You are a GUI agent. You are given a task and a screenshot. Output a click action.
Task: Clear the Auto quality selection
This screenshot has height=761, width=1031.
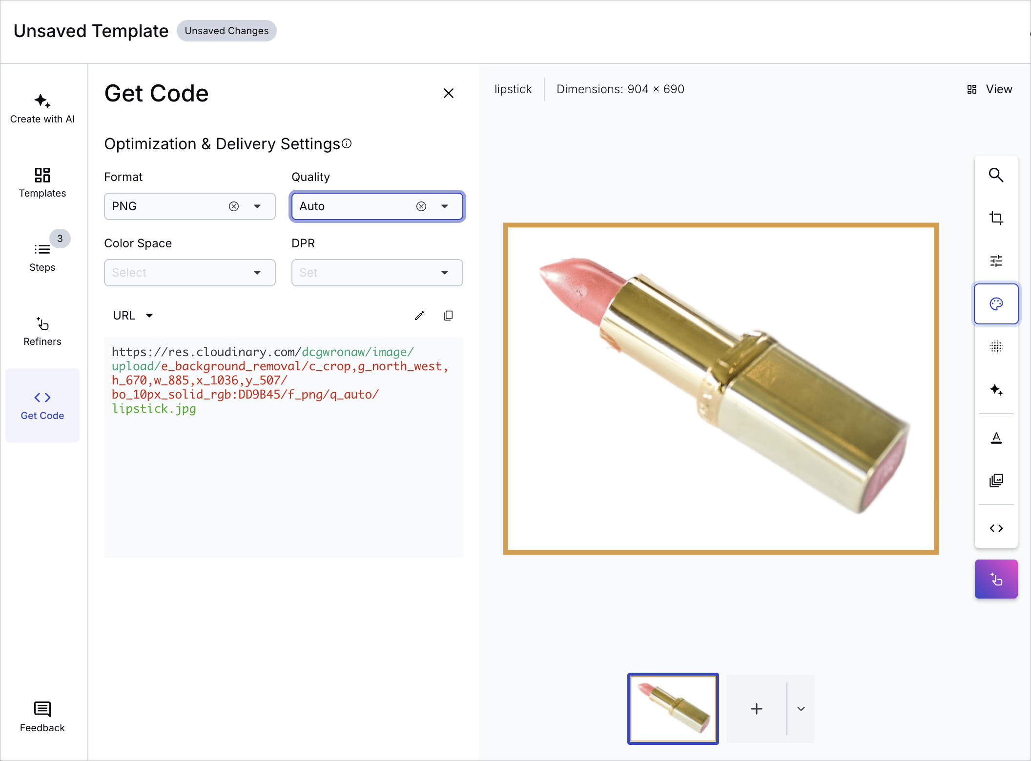pos(421,206)
